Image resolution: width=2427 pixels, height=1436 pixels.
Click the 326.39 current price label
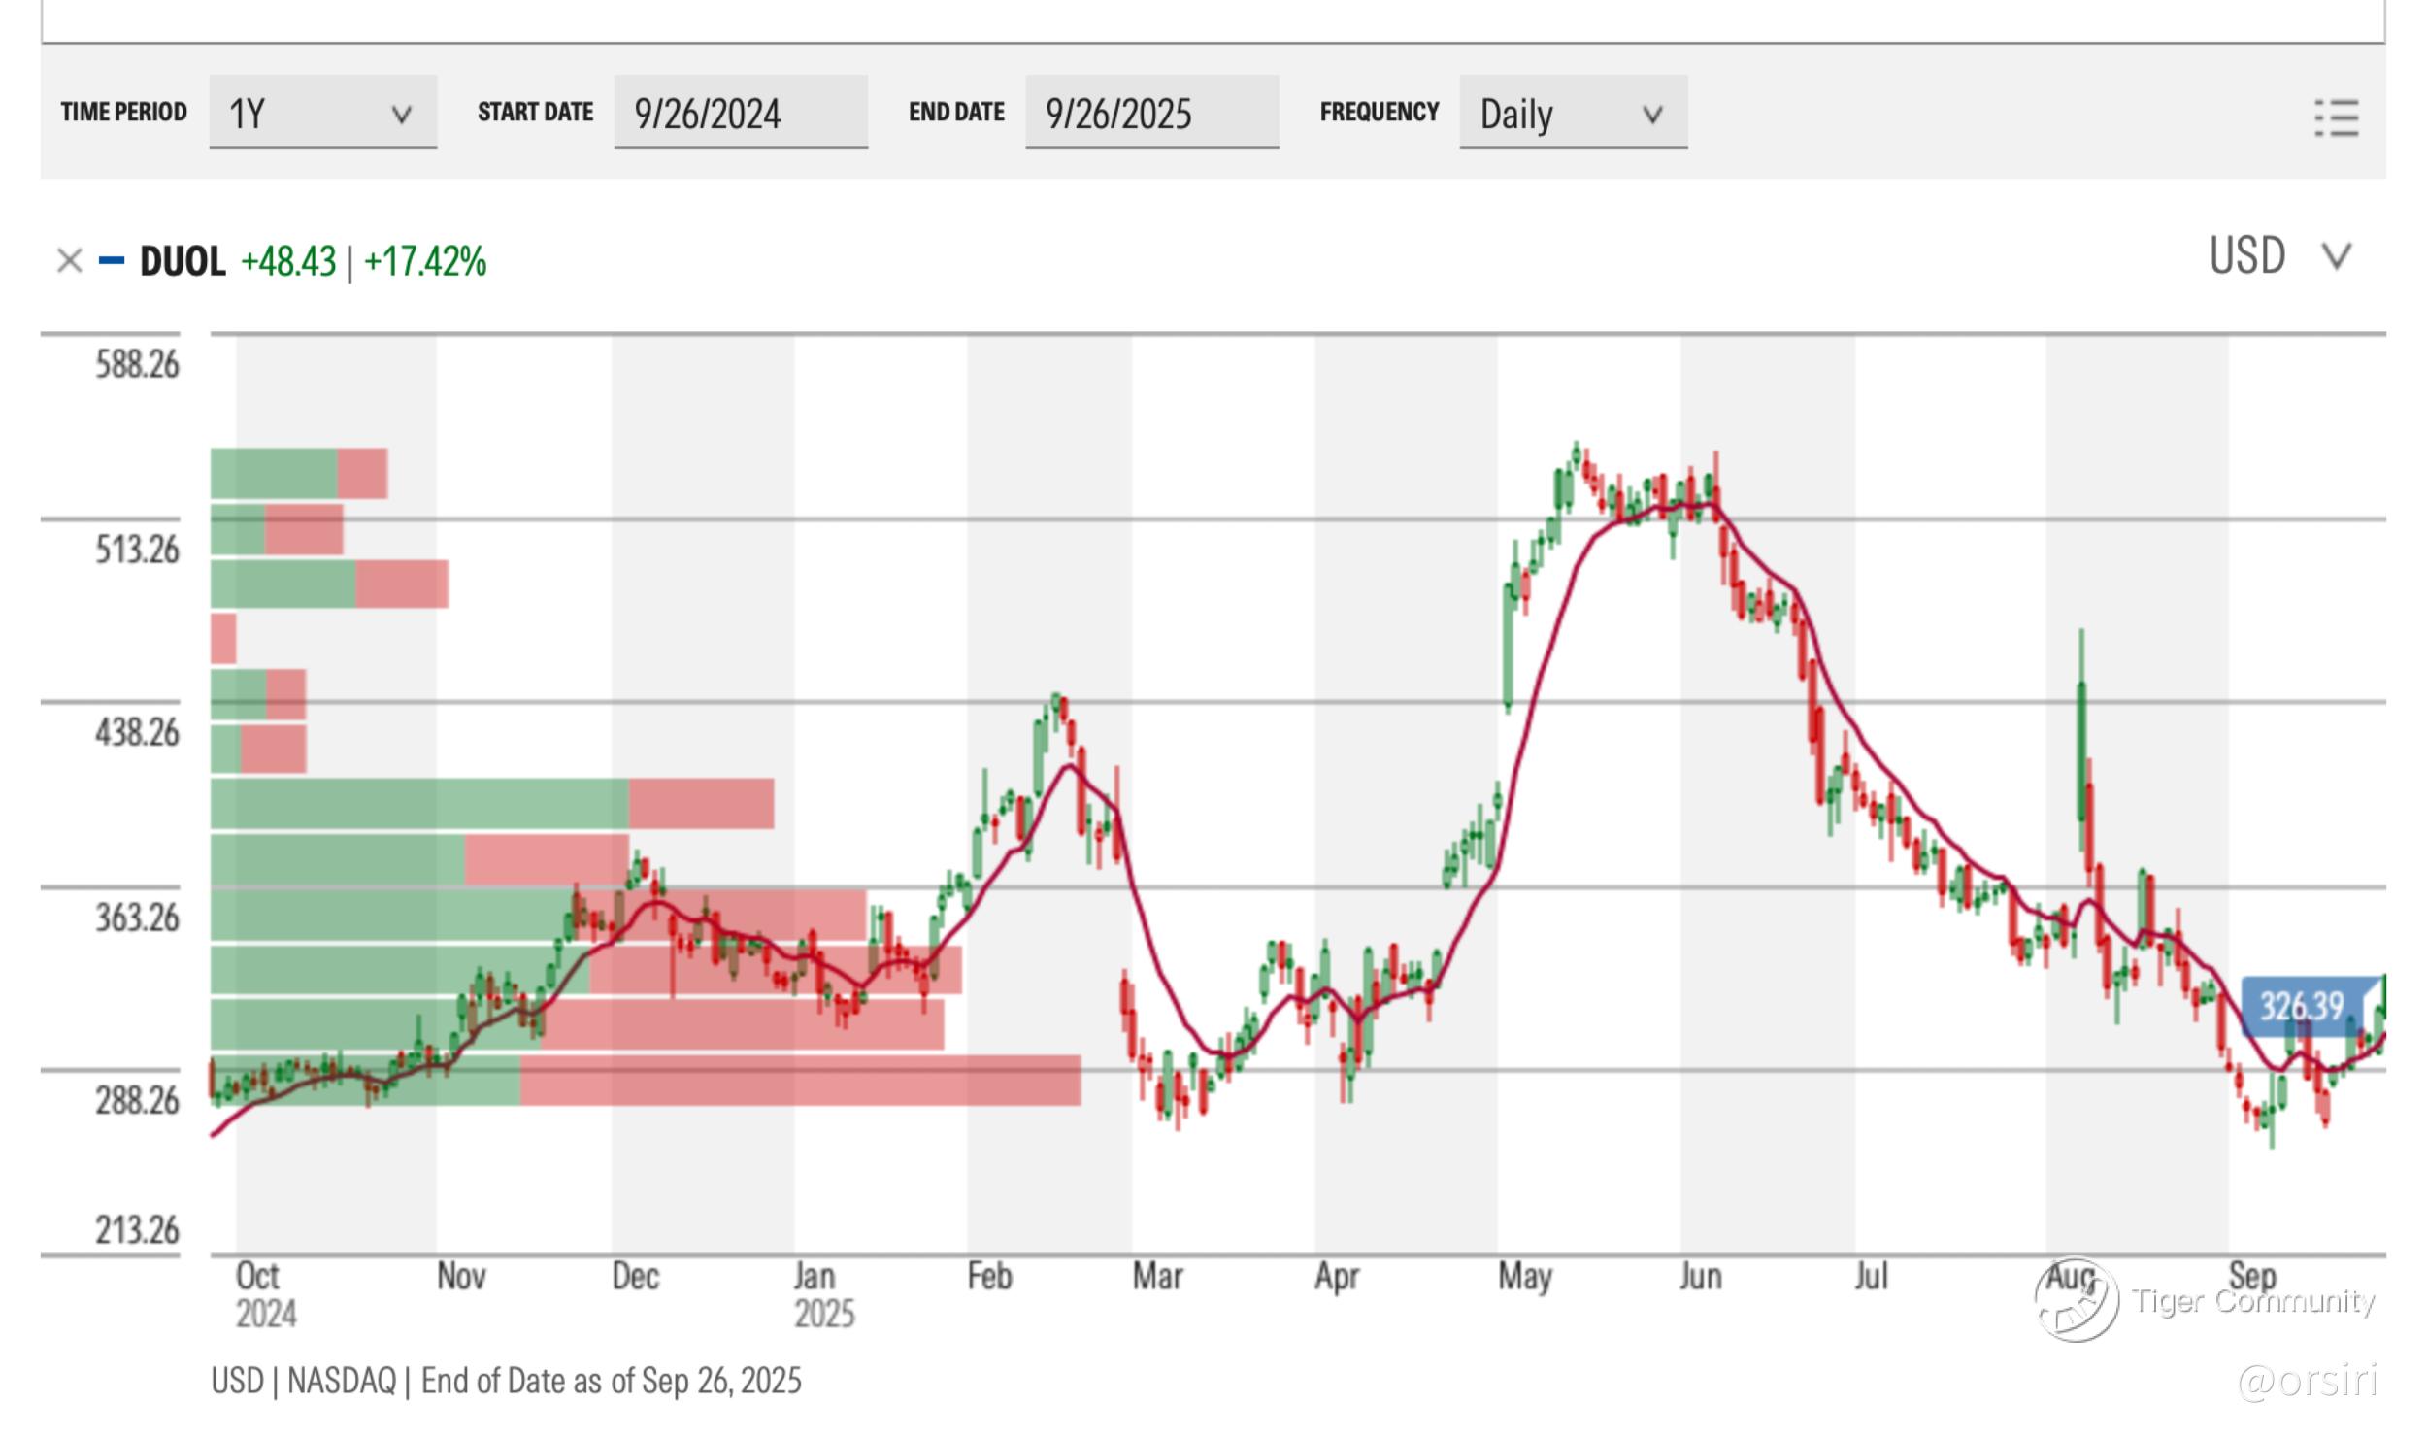click(2301, 1006)
